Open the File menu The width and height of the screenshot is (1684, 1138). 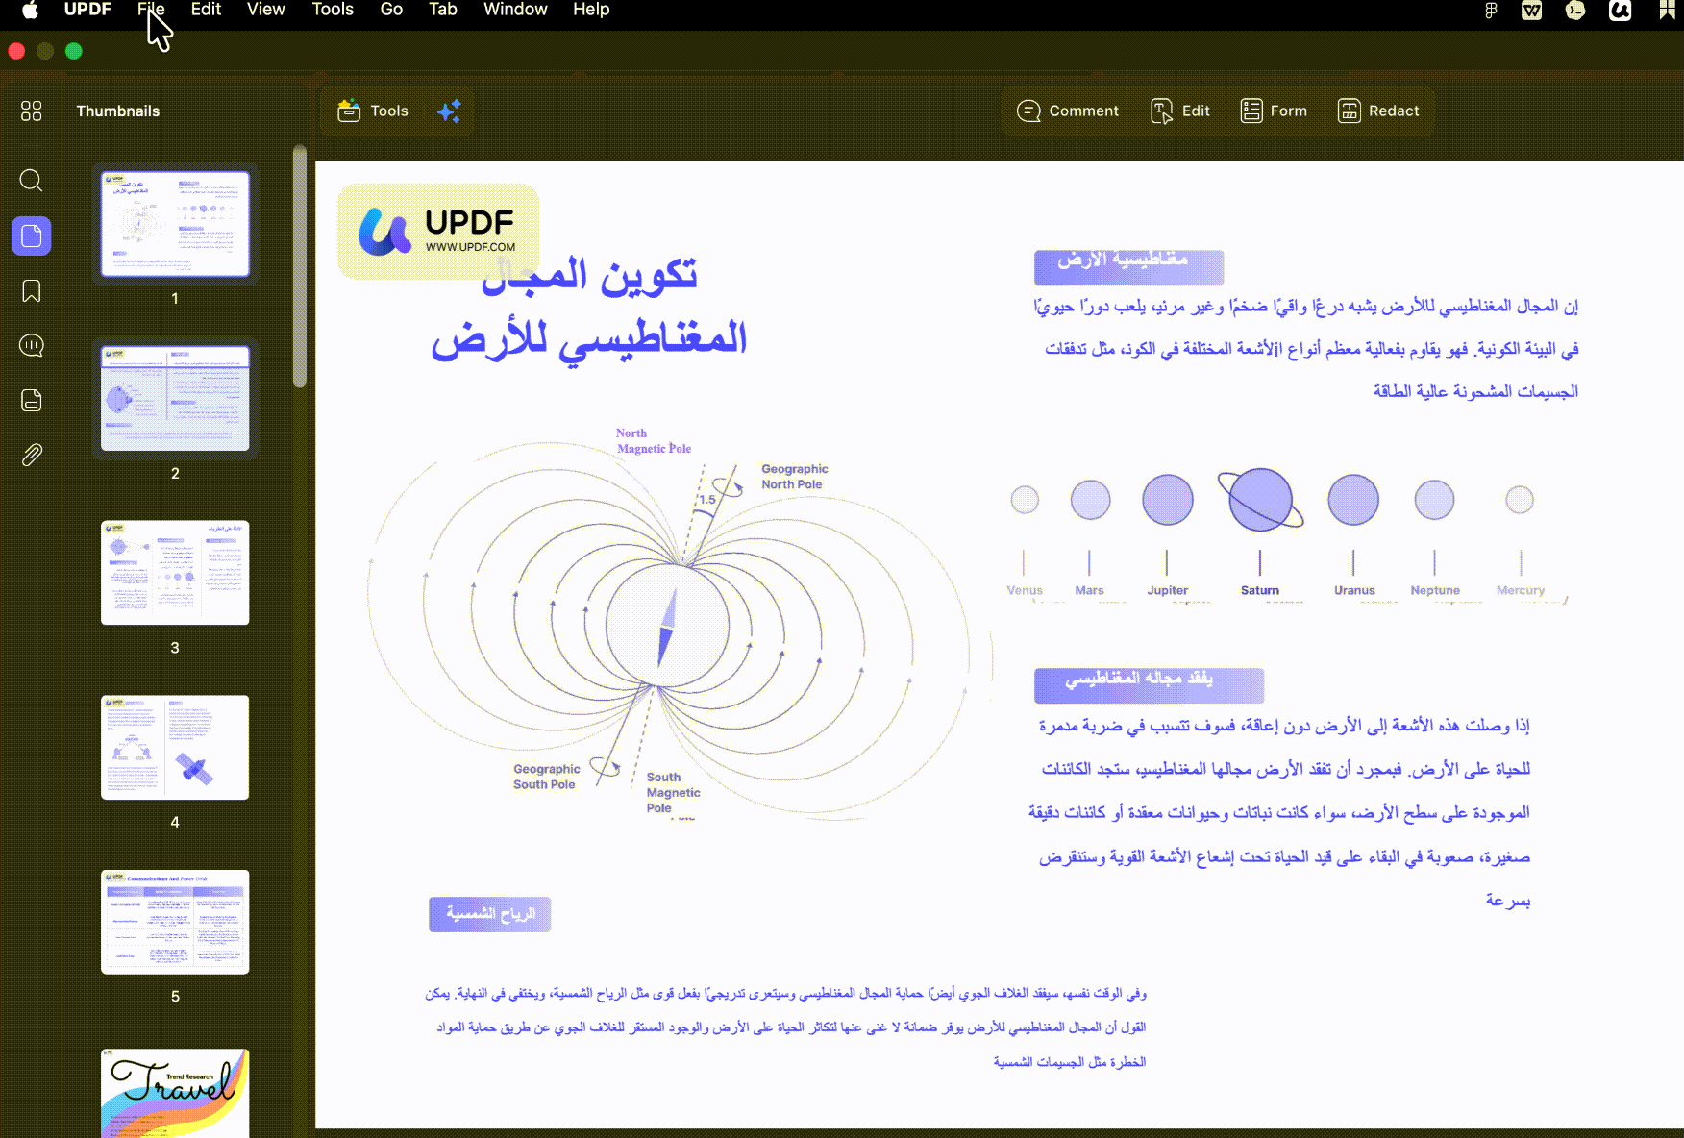pyautogui.click(x=151, y=10)
